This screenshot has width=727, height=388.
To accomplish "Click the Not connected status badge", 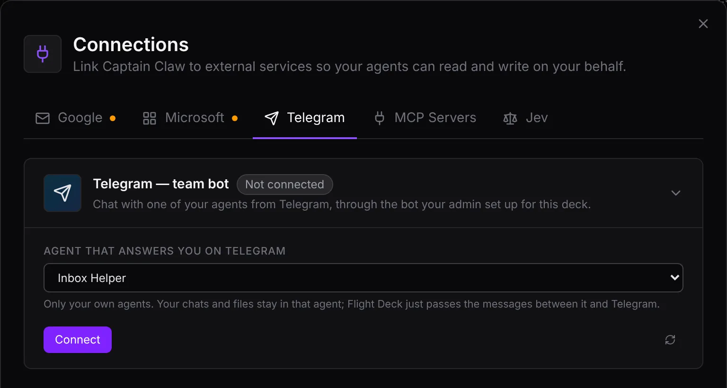I will click(x=285, y=185).
